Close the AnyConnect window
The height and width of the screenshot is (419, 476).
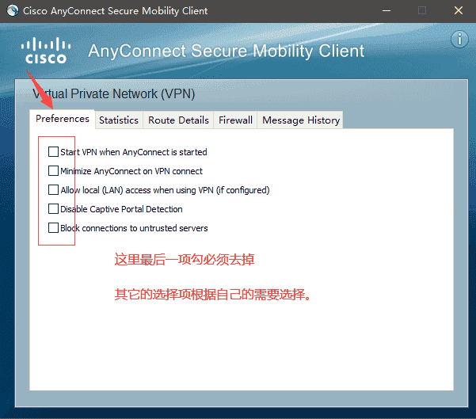pyautogui.click(x=458, y=11)
